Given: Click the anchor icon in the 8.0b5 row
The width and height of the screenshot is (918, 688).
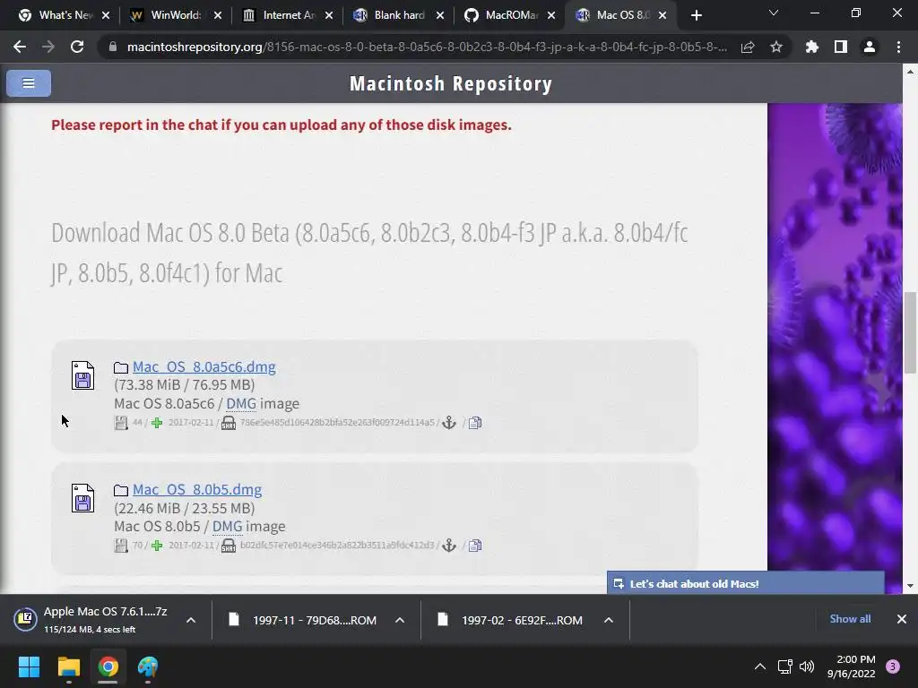Looking at the screenshot, I should coord(449,546).
